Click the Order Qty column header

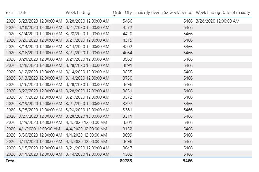tap(122, 13)
